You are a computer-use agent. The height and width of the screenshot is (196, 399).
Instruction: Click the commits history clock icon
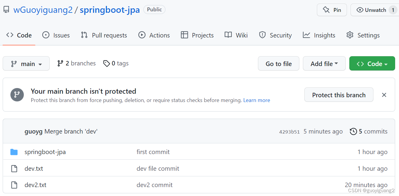click(x=353, y=131)
